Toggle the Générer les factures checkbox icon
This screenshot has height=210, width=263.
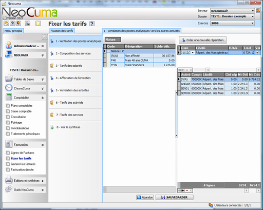coord(8,164)
